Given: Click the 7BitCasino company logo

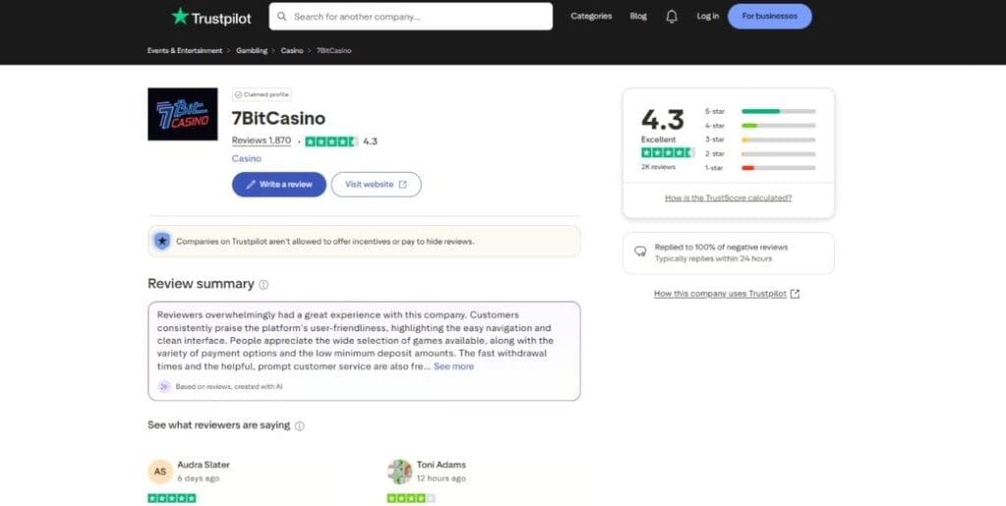Looking at the screenshot, I should tap(183, 114).
